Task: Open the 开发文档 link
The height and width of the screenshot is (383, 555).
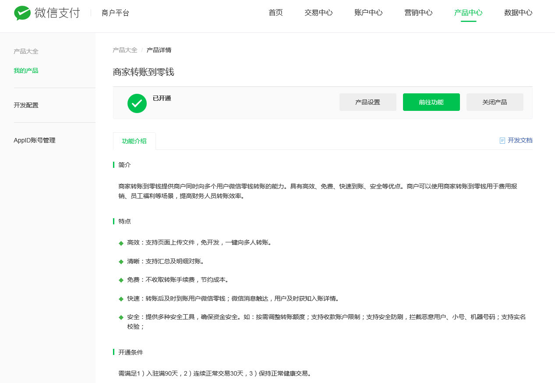Action: pos(520,141)
